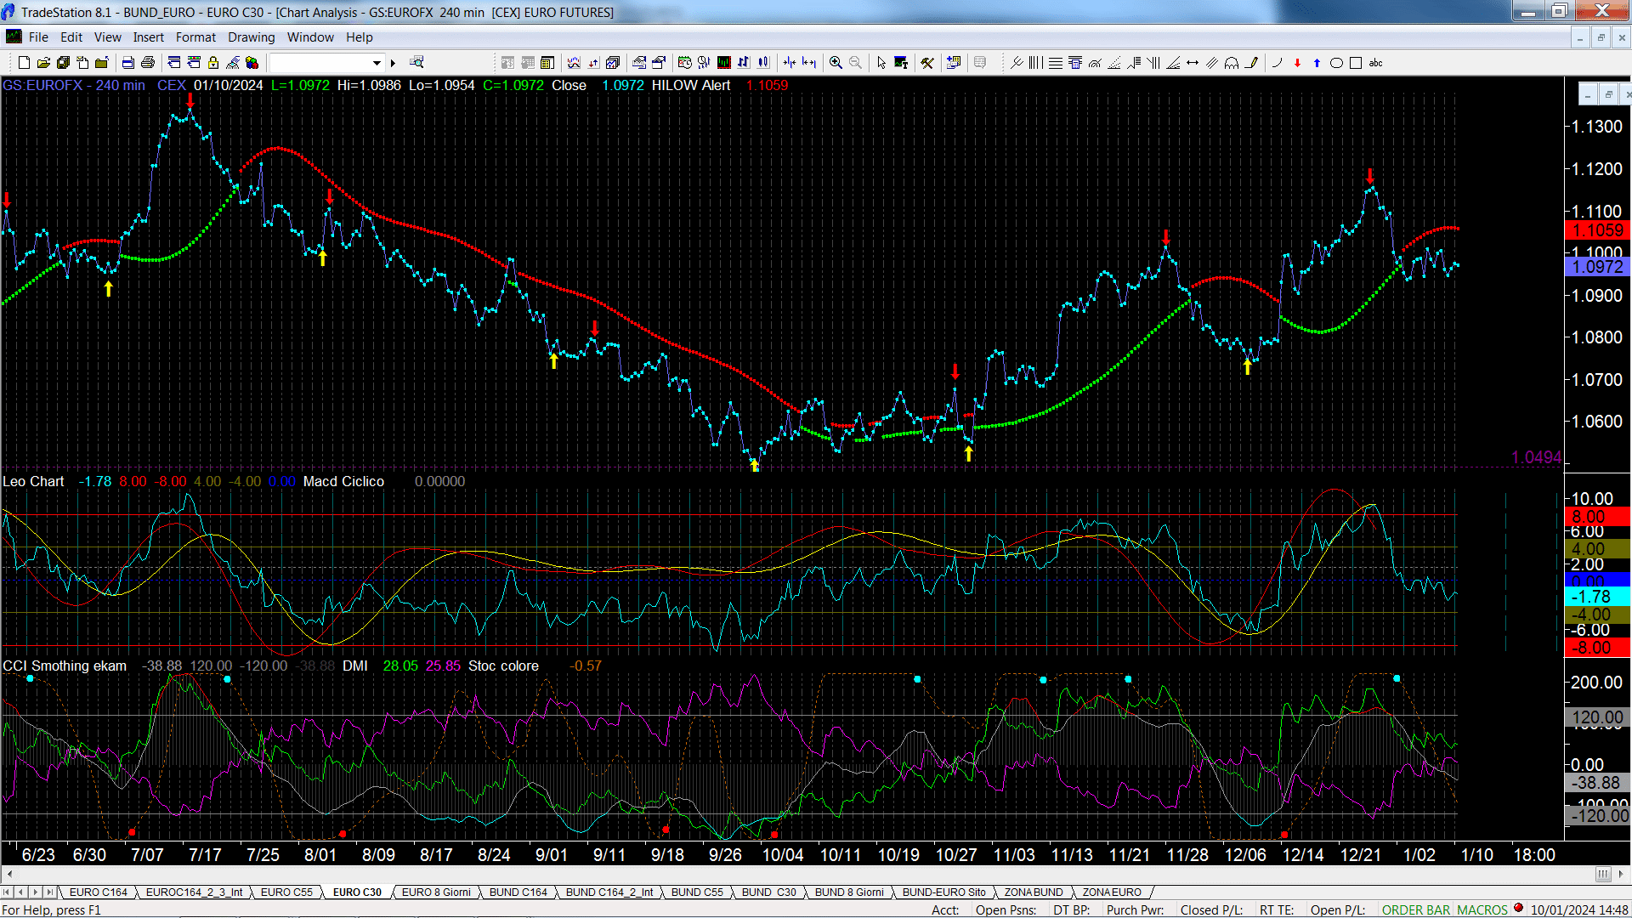Click the increase bar spacing icon
The height and width of the screenshot is (918, 1632).
click(809, 63)
